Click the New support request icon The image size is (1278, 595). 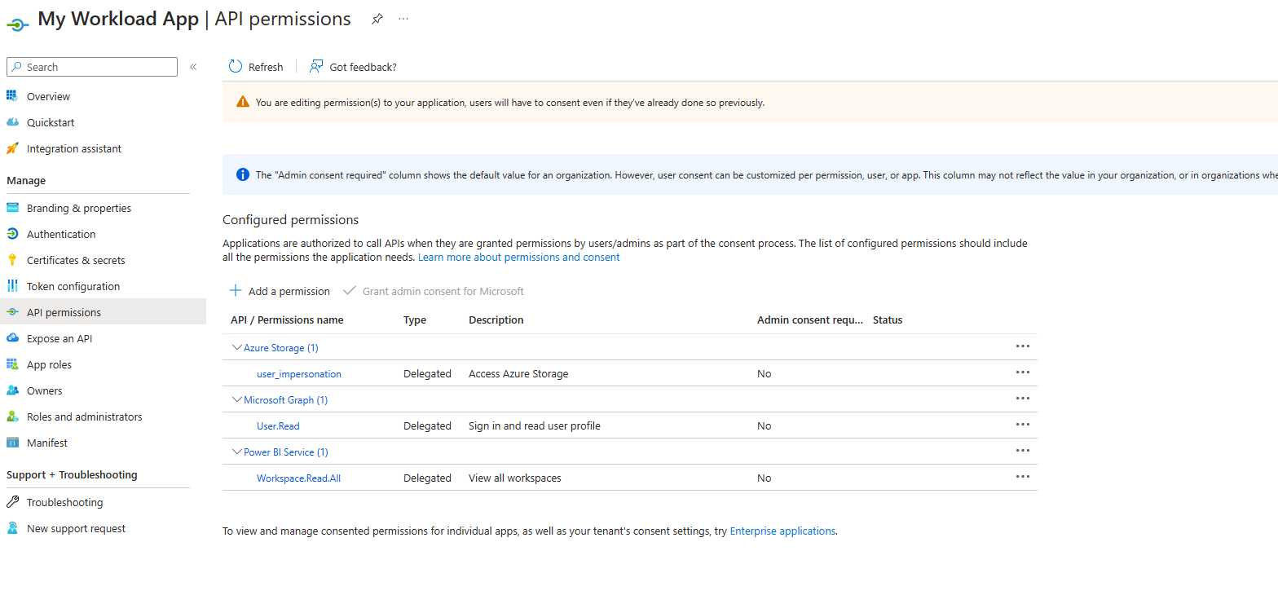pos(12,528)
